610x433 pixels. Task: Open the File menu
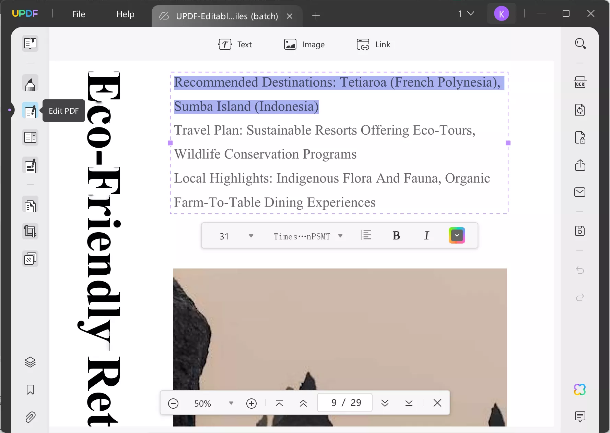pyautogui.click(x=79, y=14)
